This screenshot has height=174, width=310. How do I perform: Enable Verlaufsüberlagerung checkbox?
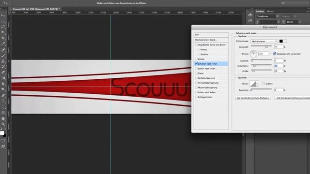pyautogui.click(x=196, y=83)
